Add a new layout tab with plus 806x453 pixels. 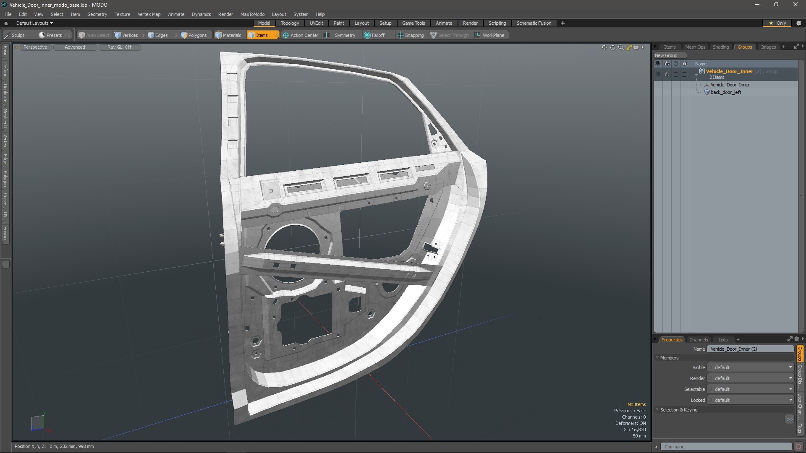point(563,23)
